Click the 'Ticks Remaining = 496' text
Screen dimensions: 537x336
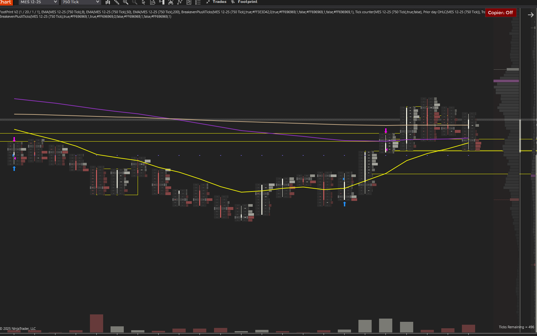click(x=516, y=327)
